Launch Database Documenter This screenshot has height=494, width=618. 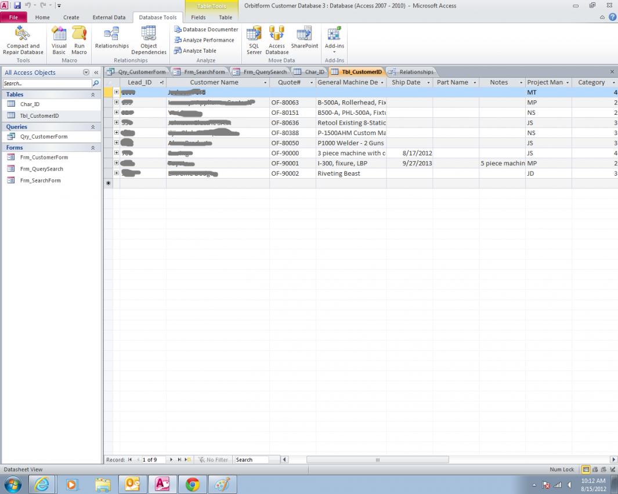(206, 30)
